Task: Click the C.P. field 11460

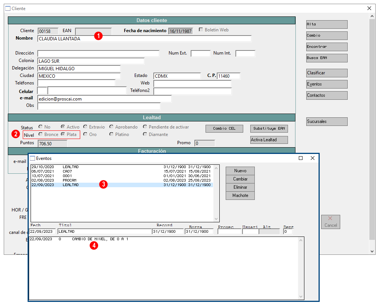Action: [229, 76]
